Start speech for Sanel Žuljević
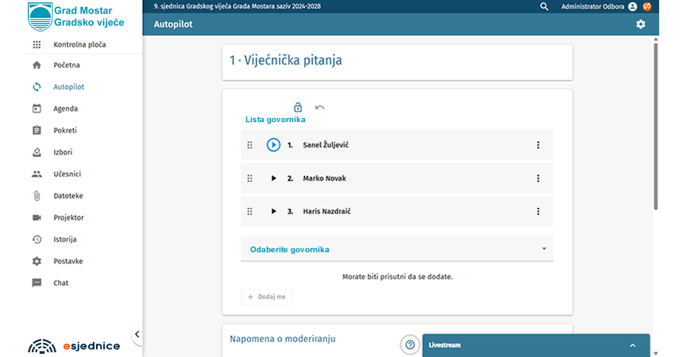683x357 pixels. click(273, 145)
